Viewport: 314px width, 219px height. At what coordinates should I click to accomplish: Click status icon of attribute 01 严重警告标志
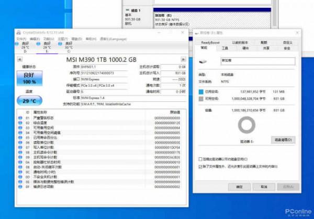coord(20,118)
